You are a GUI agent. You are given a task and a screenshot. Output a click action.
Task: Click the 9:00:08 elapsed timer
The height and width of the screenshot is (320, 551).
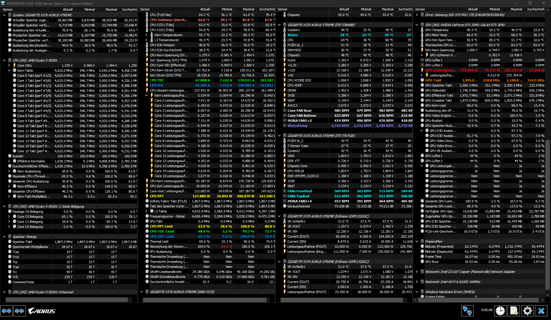click(x=487, y=310)
